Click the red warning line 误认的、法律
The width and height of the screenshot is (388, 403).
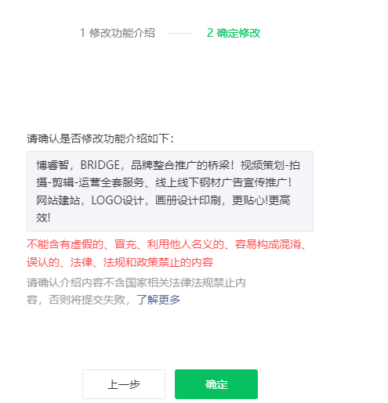[120, 262]
